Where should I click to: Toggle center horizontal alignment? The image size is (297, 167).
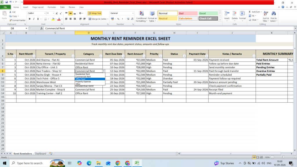[x=70, y=19]
